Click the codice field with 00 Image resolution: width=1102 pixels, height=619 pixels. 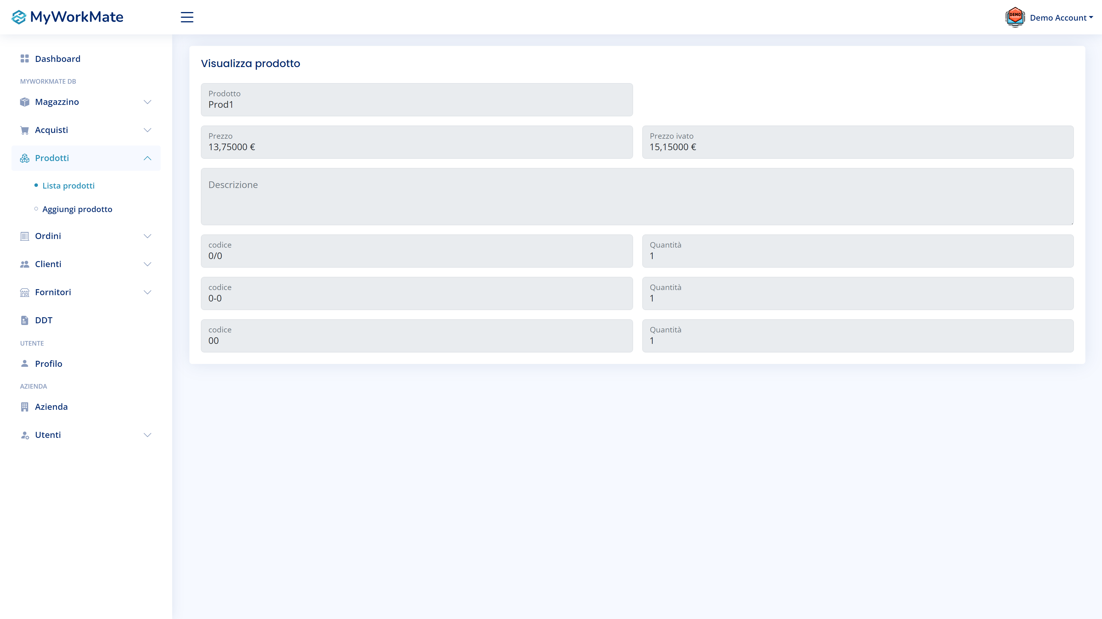point(417,336)
